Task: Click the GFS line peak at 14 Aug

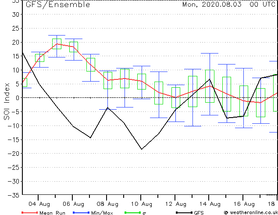Action: tap(210, 79)
